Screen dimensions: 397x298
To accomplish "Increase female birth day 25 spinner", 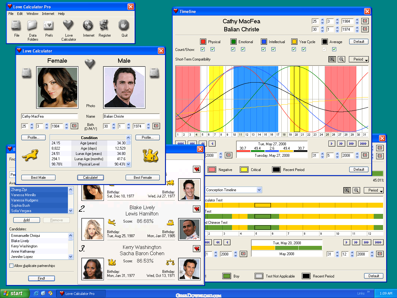I will point(31,125).
